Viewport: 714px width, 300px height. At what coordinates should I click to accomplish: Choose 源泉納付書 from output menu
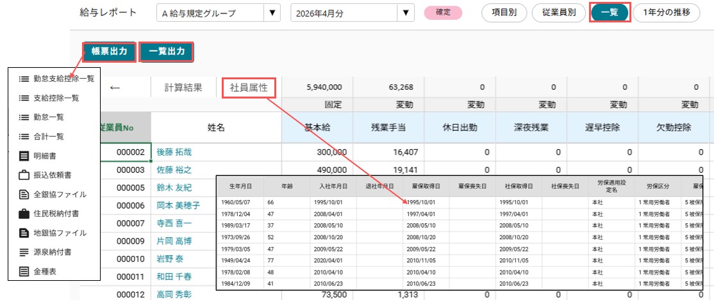[x=52, y=252]
